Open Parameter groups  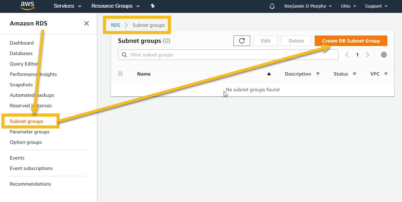coord(29,132)
